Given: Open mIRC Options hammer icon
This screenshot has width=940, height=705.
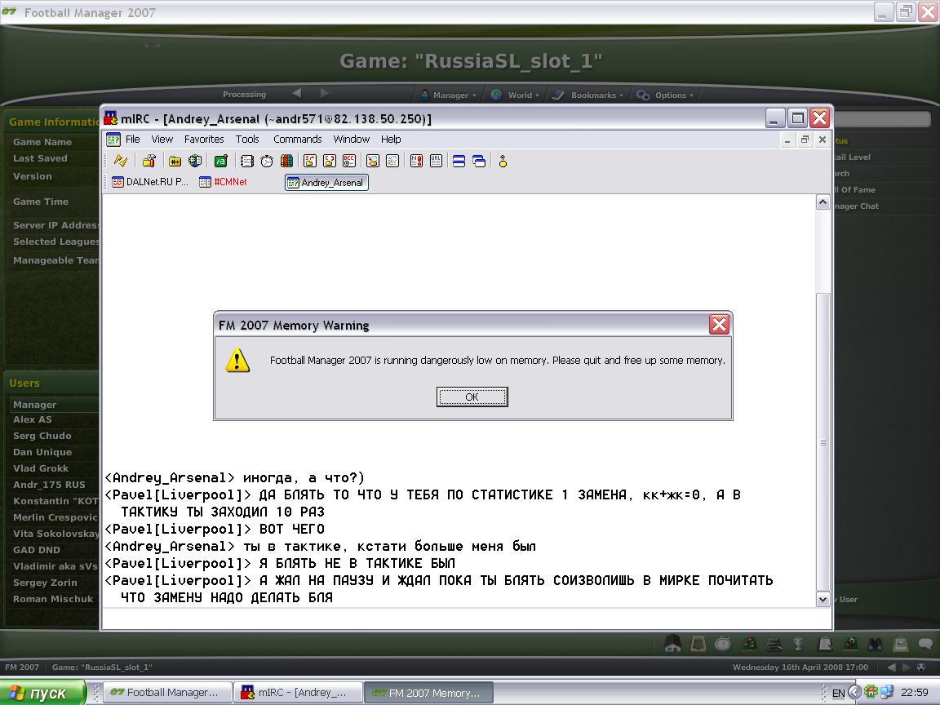Looking at the screenshot, I should coord(149,162).
